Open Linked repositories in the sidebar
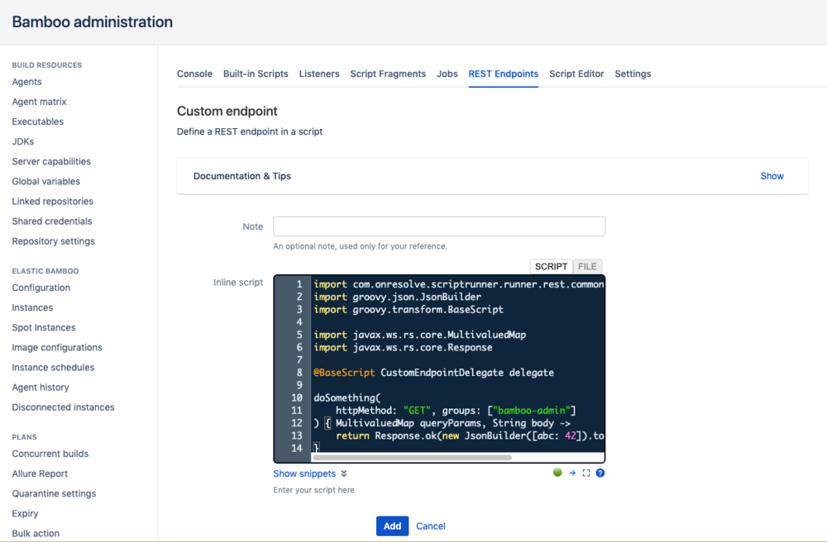827x542 pixels. 52,202
